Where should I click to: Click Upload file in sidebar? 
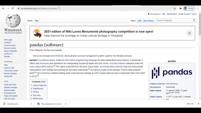point(8,76)
